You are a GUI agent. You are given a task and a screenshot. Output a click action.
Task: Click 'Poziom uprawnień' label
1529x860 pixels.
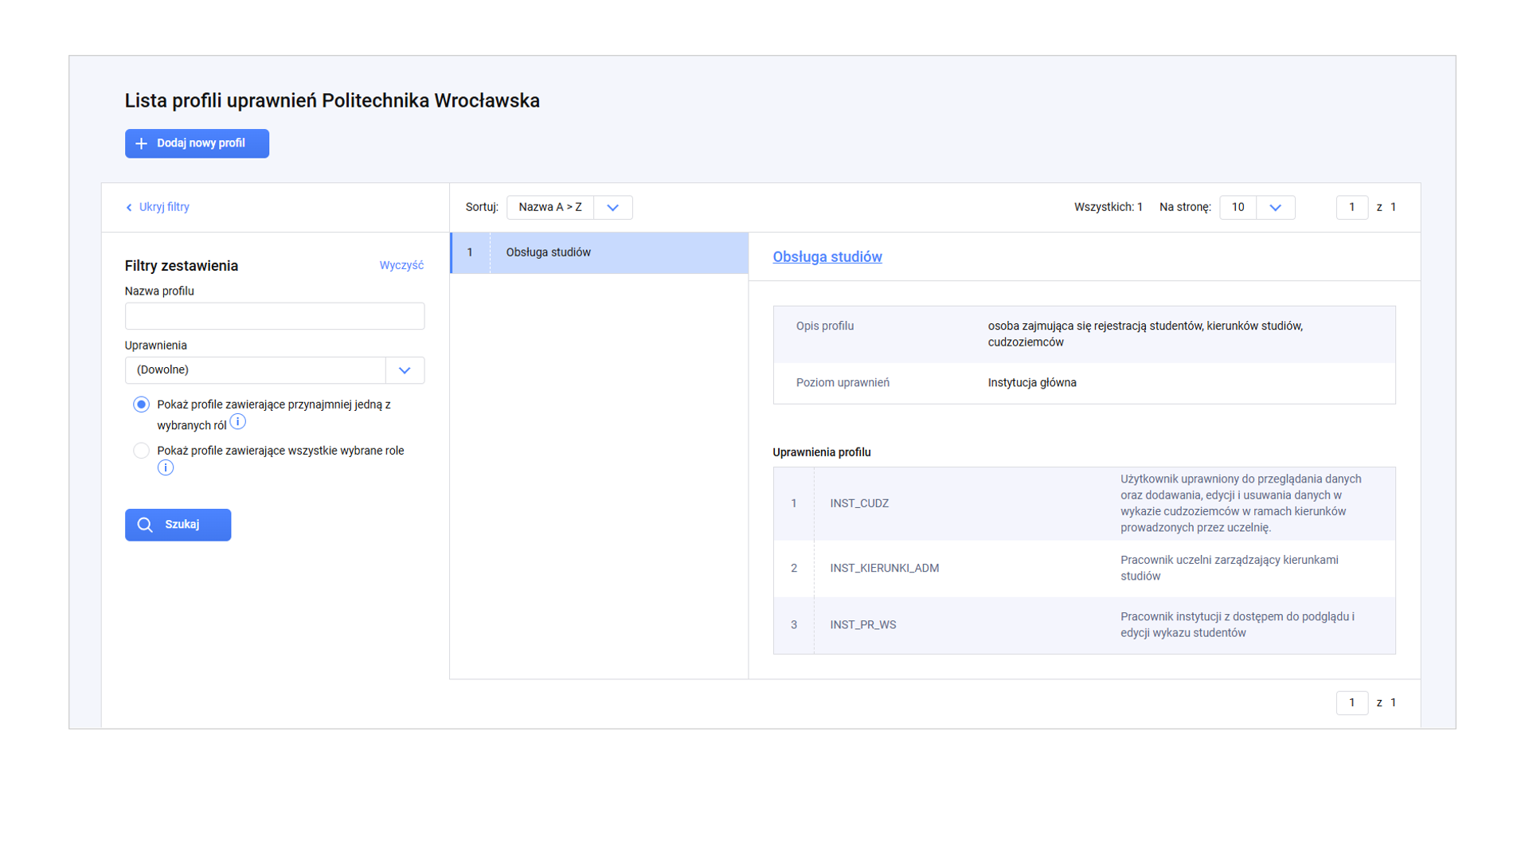843,383
